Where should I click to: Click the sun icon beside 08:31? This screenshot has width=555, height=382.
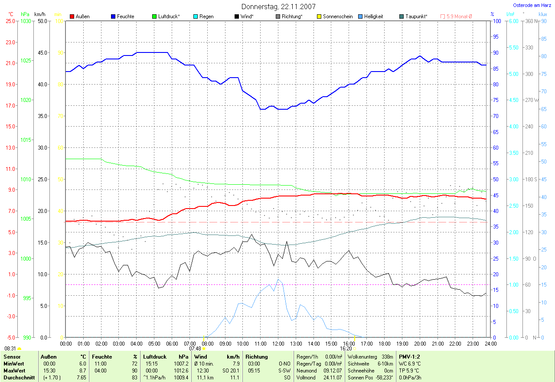click(x=19, y=348)
